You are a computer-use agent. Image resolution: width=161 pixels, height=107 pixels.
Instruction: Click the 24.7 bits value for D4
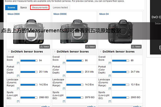click(x=135, y=72)
